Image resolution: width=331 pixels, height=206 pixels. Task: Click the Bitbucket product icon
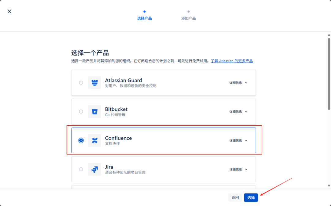click(95, 111)
